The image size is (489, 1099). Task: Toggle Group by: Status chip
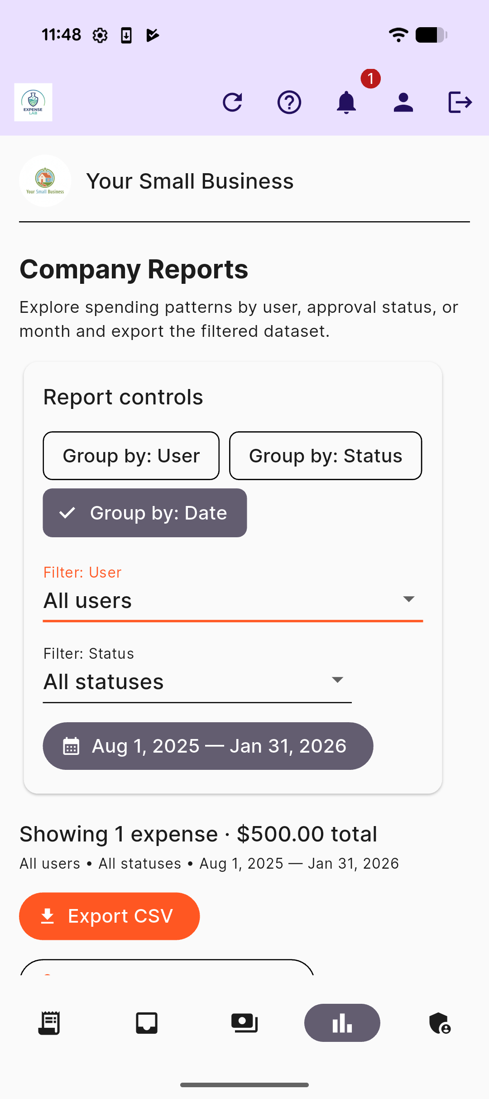326,456
